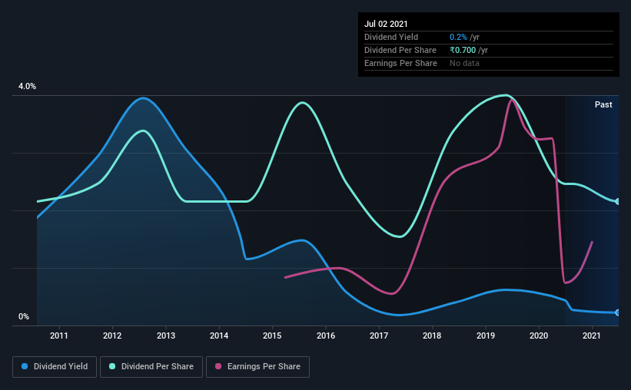Screen dimensions: 631x390
Task: Click the 'No data' earnings value in tooltip
Action: [464, 63]
